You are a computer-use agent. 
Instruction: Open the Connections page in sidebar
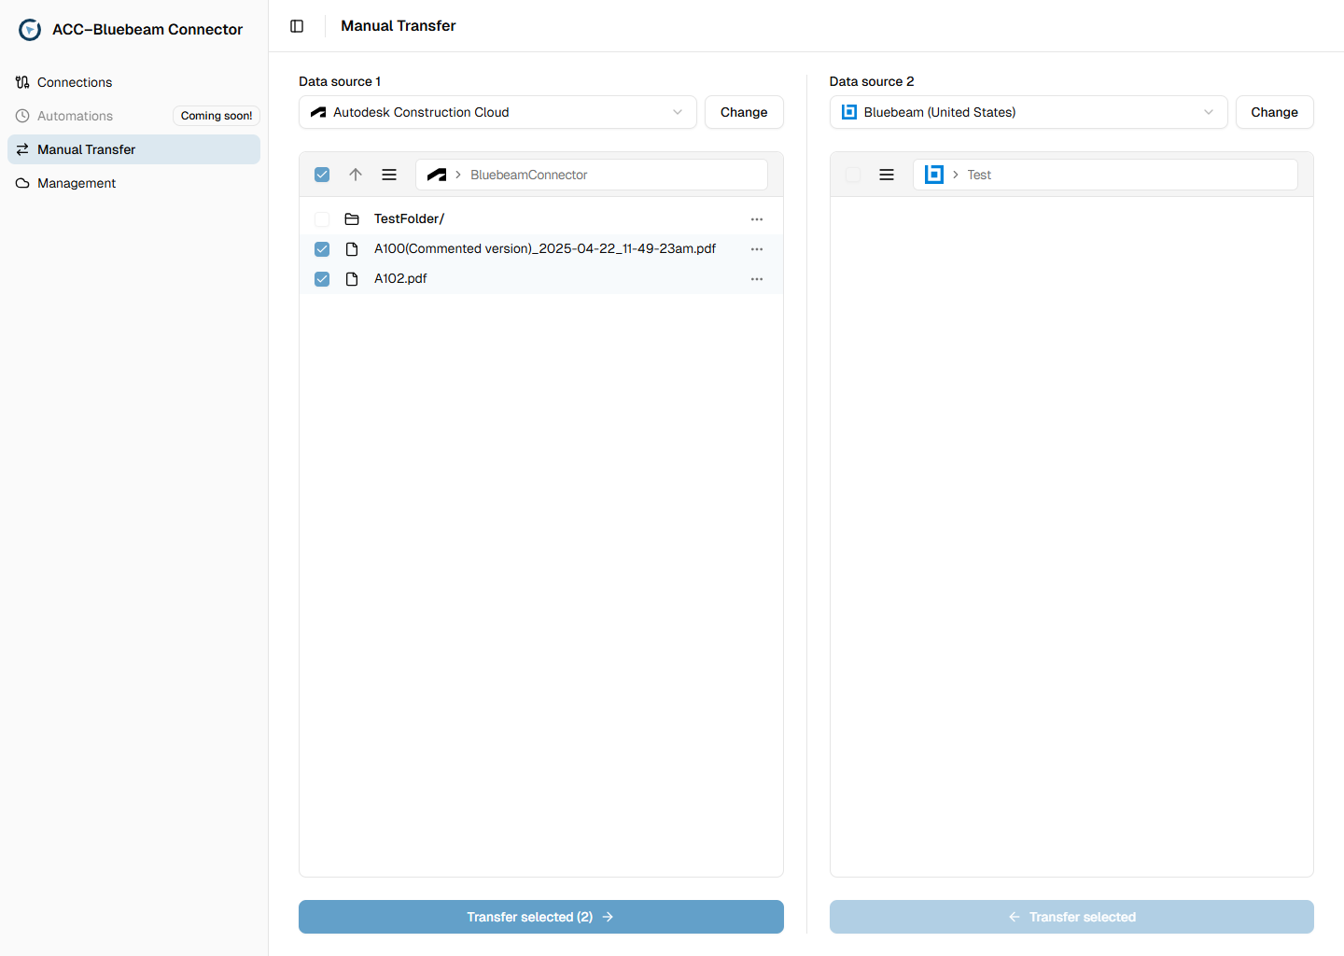(x=75, y=82)
